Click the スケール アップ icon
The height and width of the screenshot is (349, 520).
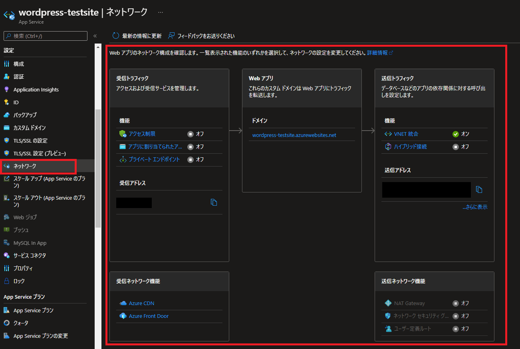point(6,179)
